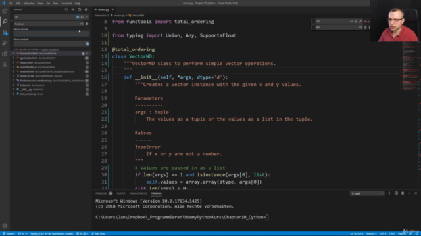Open the Help menu
421x236 pixels.
[x=78, y=3]
